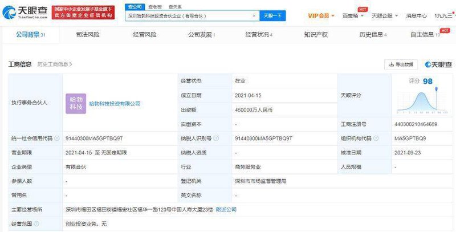Click the help icon beside 统一社会信用代码
Viewport: 456px width, 232px height.
[x=57, y=139]
